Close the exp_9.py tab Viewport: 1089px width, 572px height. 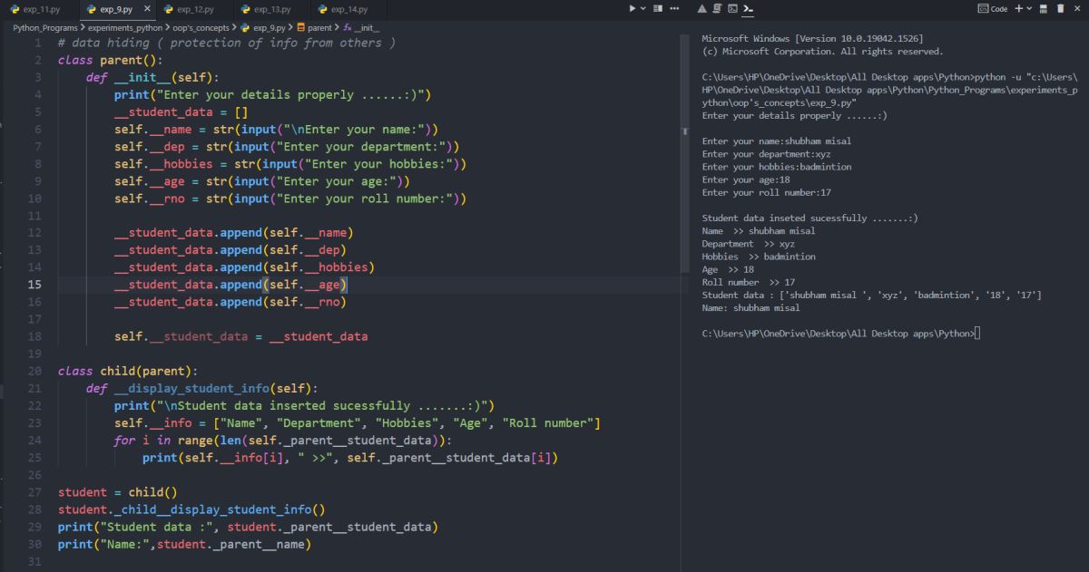(x=147, y=9)
